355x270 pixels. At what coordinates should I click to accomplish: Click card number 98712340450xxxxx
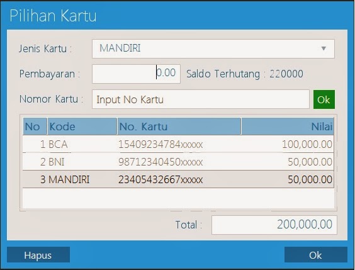tap(161, 162)
